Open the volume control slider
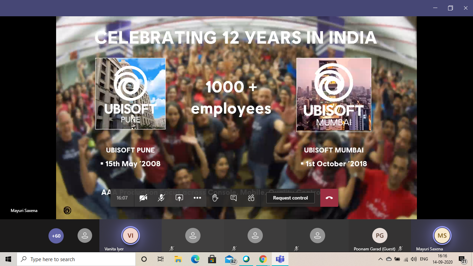 pos(414,259)
